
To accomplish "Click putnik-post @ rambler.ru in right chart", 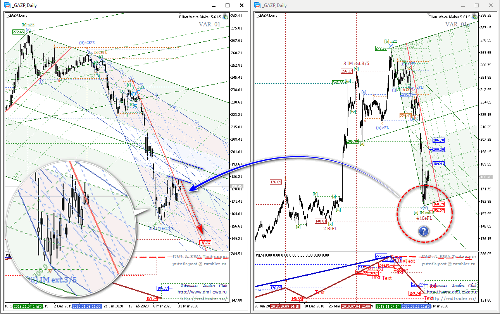I will pyautogui.click(x=449, y=264).
